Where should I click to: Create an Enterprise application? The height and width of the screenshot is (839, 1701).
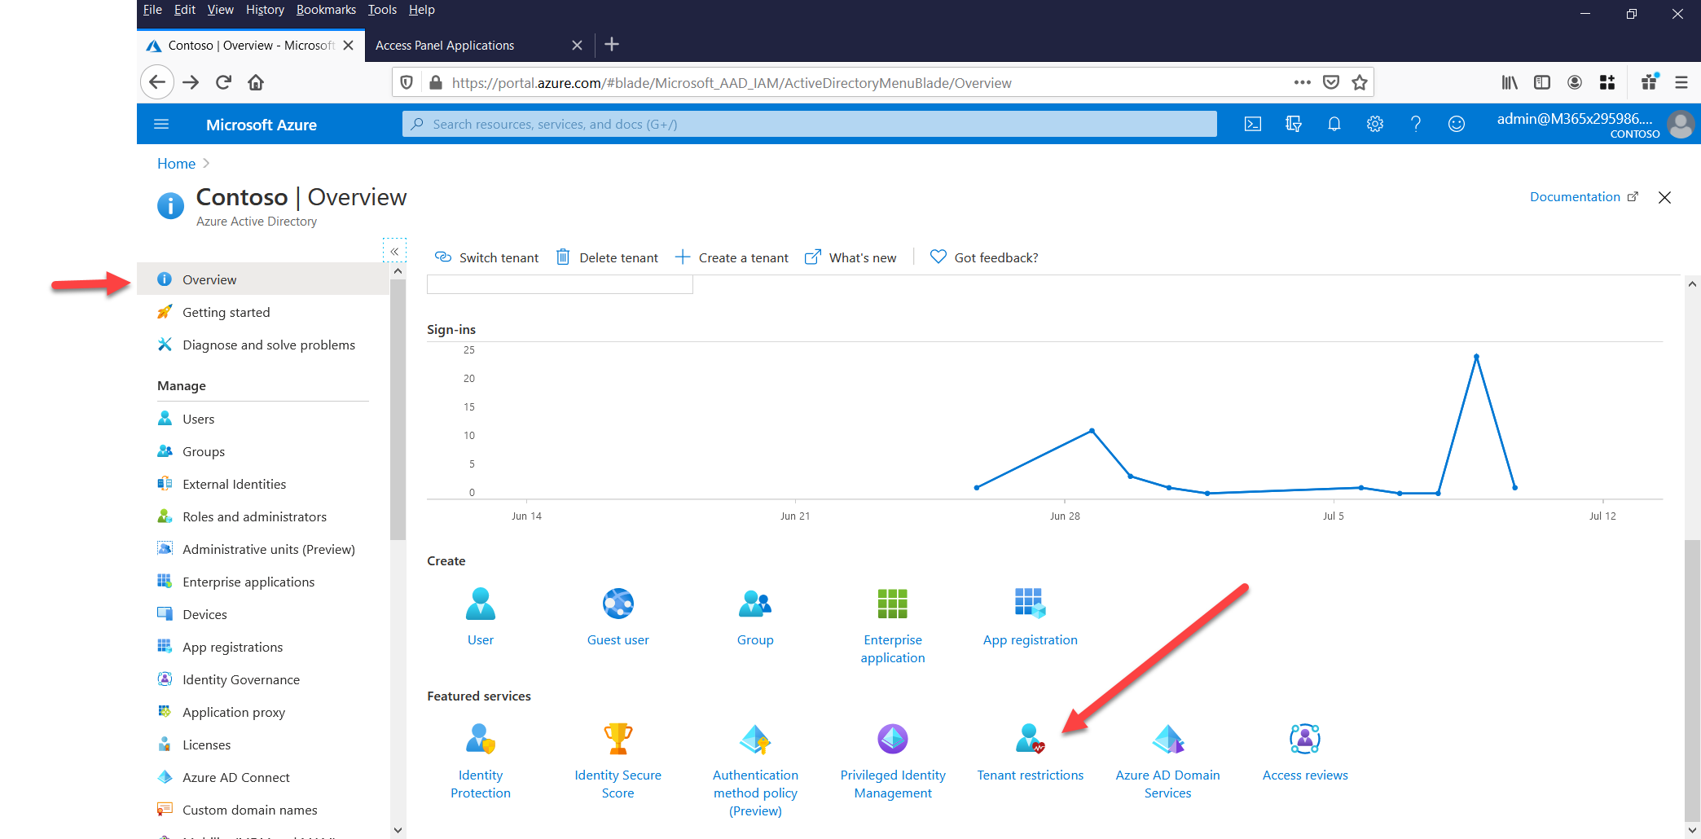click(x=893, y=626)
